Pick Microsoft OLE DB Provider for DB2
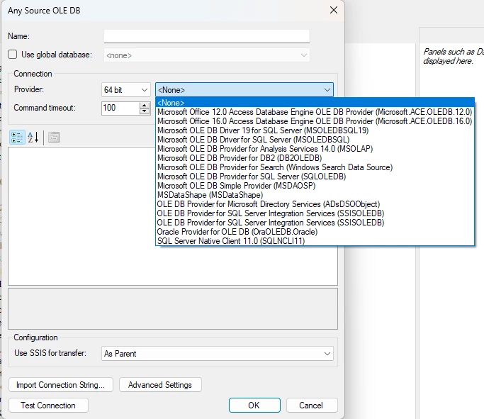Image resolution: width=484 pixels, height=419 pixels. (x=315, y=158)
